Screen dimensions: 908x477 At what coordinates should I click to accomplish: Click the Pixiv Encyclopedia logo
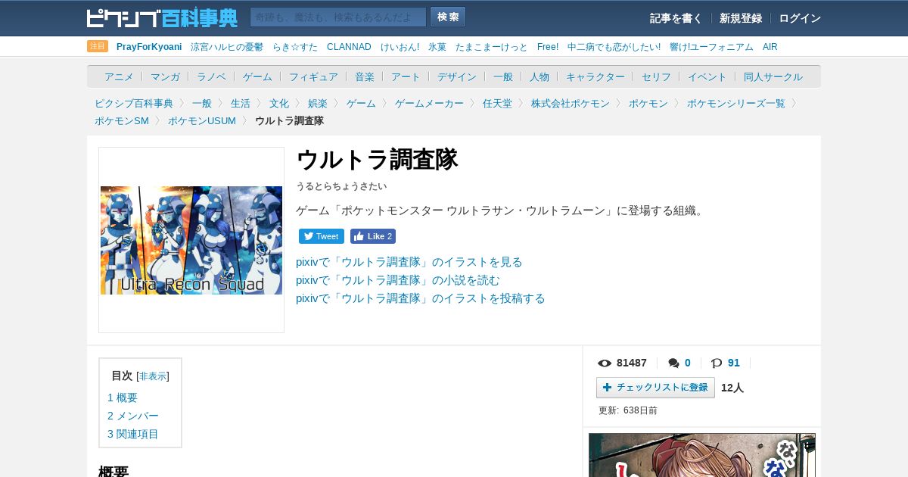click(x=162, y=17)
